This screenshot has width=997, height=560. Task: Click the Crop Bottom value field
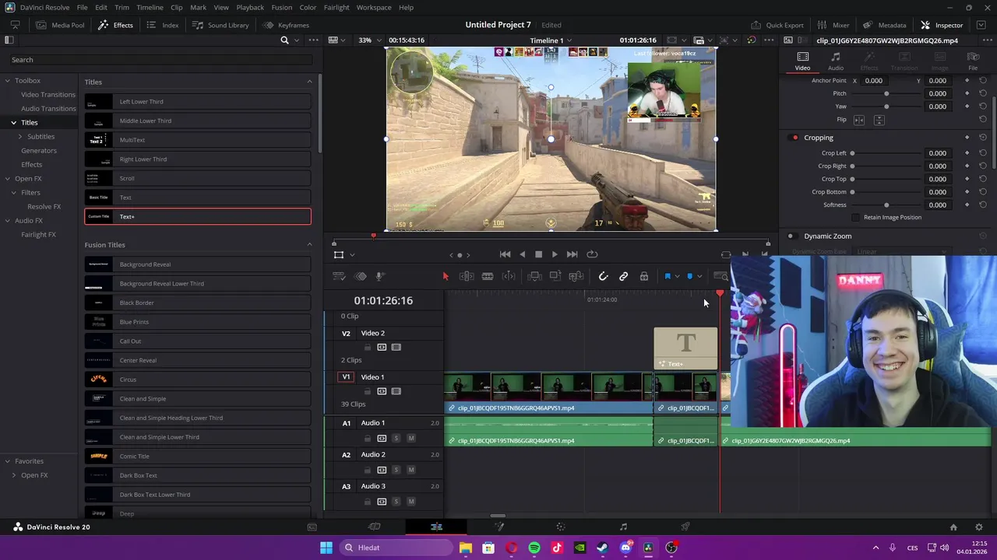coord(937,192)
